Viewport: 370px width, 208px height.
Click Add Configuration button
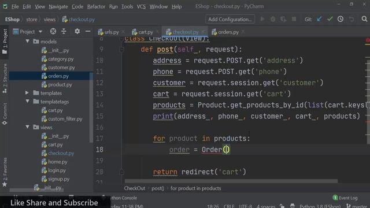click(x=230, y=19)
